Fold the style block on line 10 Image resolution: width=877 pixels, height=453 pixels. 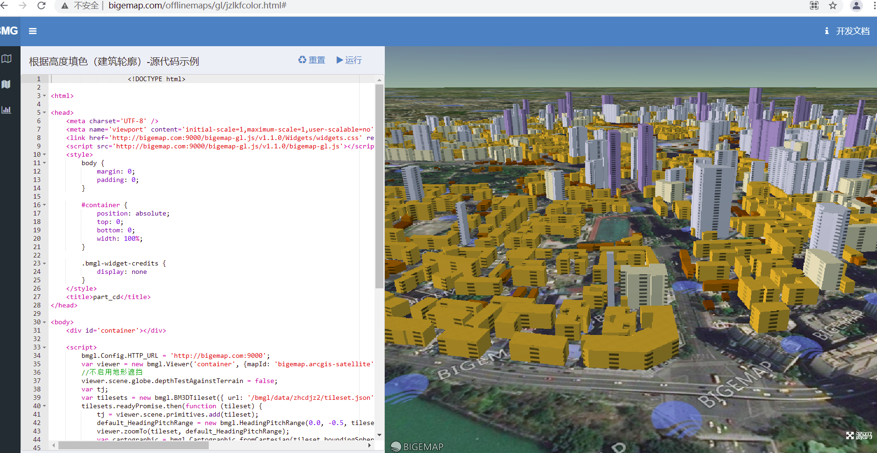click(x=44, y=154)
